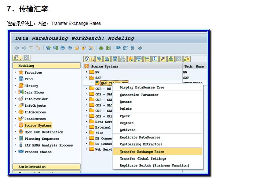Click the Process Chains chain icon
The image size is (259, 183).
click(21, 151)
